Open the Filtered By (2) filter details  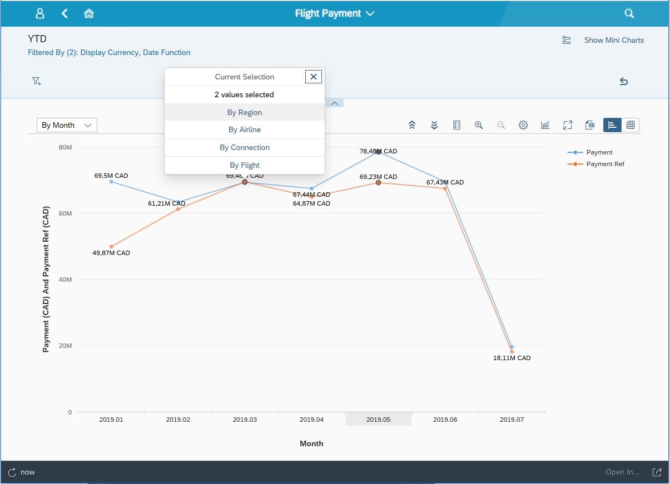click(109, 52)
